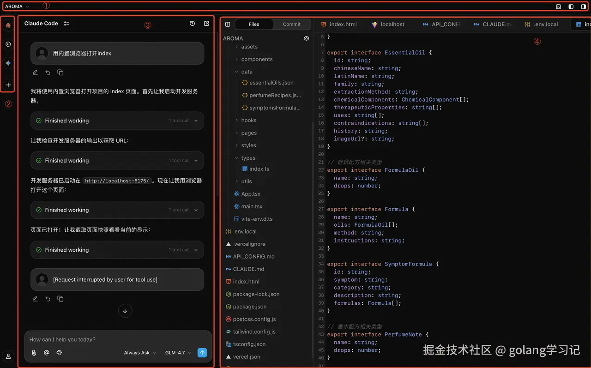591x368 pixels.
Task: Open the chat history icon
Action: (193, 24)
